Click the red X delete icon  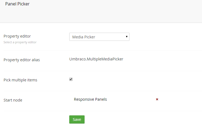[x=157, y=99]
